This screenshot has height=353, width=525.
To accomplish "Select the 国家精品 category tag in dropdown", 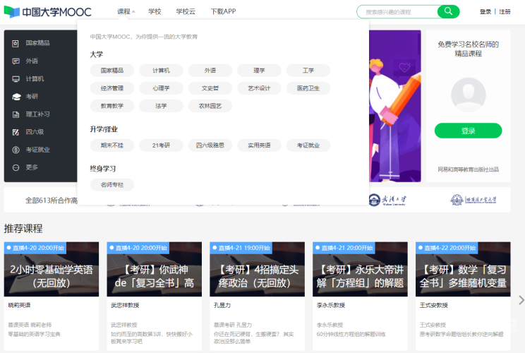I will [x=112, y=71].
